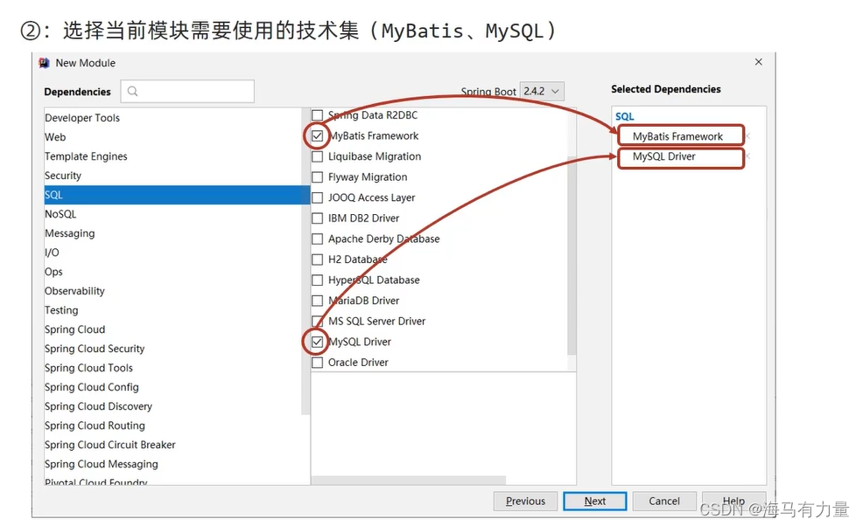Select the Developer Tools category
The height and width of the screenshot is (526, 863).
(x=172, y=118)
